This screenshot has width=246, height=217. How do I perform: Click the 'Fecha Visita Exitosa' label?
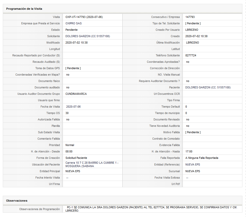167,178
